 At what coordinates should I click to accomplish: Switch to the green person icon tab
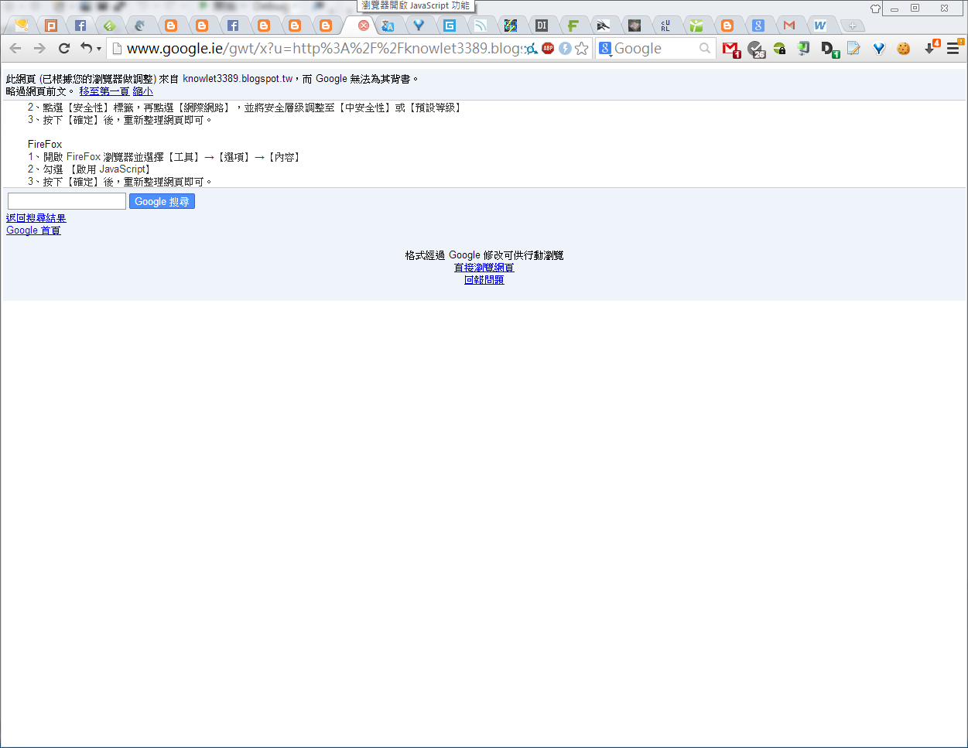pyautogui.click(x=696, y=26)
